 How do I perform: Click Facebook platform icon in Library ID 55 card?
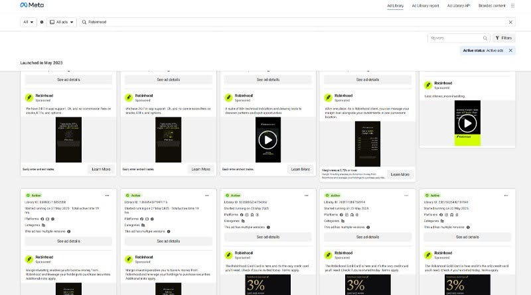[x=42, y=219]
